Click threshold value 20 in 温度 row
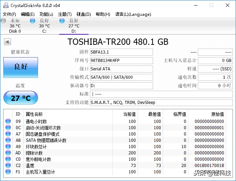The width and height of the screenshot is (236, 181). [183, 166]
